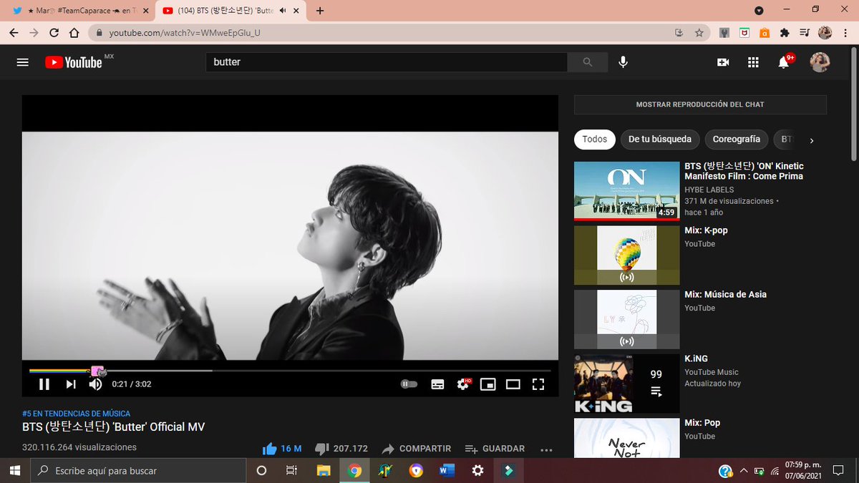Click GUARDAR to save the video

(495, 449)
